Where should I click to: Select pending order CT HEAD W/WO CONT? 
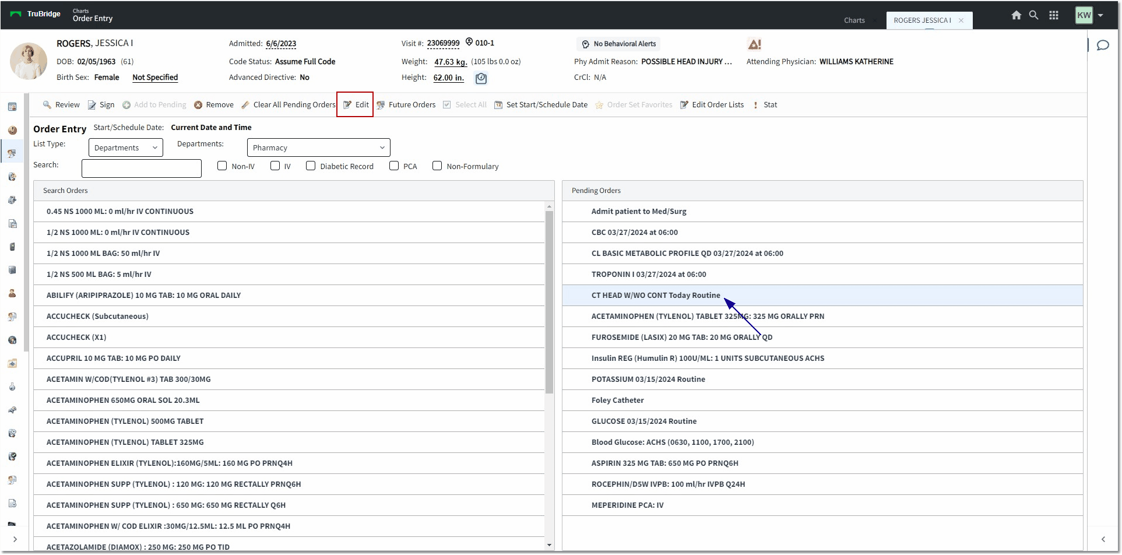(x=822, y=296)
